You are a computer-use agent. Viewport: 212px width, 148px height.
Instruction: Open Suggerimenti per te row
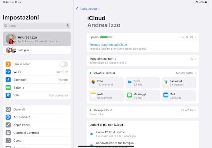[x=142, y=60]
